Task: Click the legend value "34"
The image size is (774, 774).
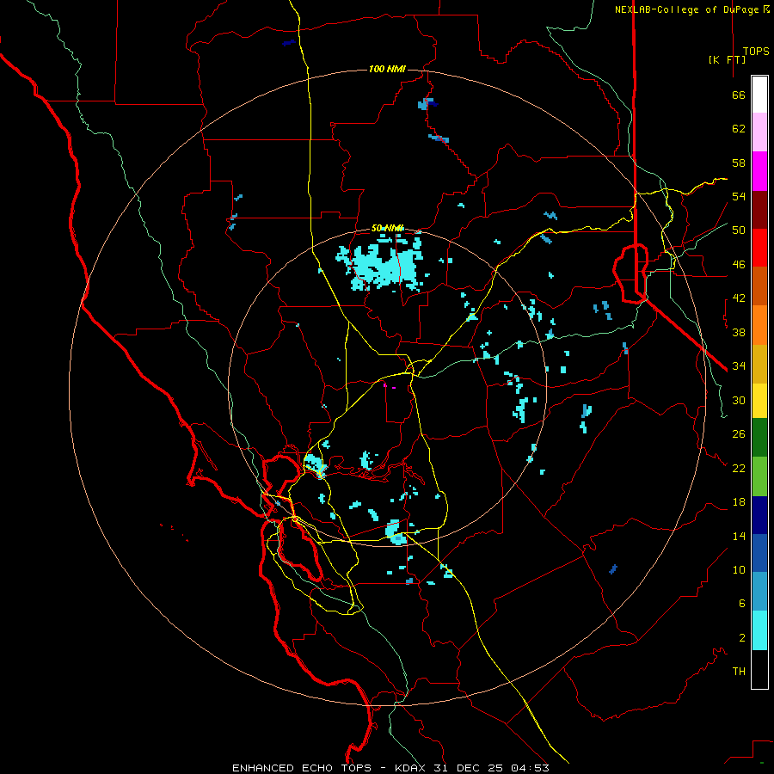Action: pos(739,366)
